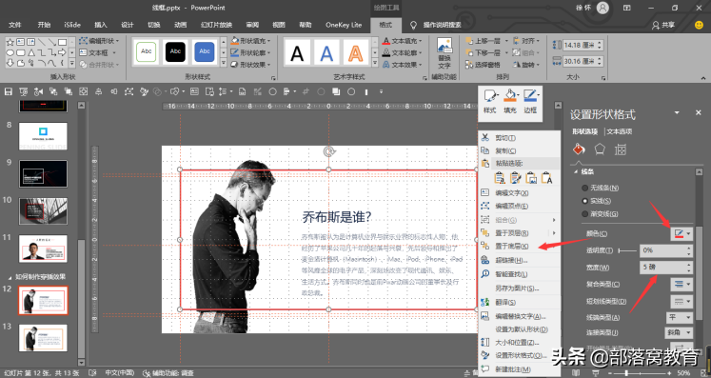
Task: Click the 透明度 transparency slider
Action: coord(627,250)
